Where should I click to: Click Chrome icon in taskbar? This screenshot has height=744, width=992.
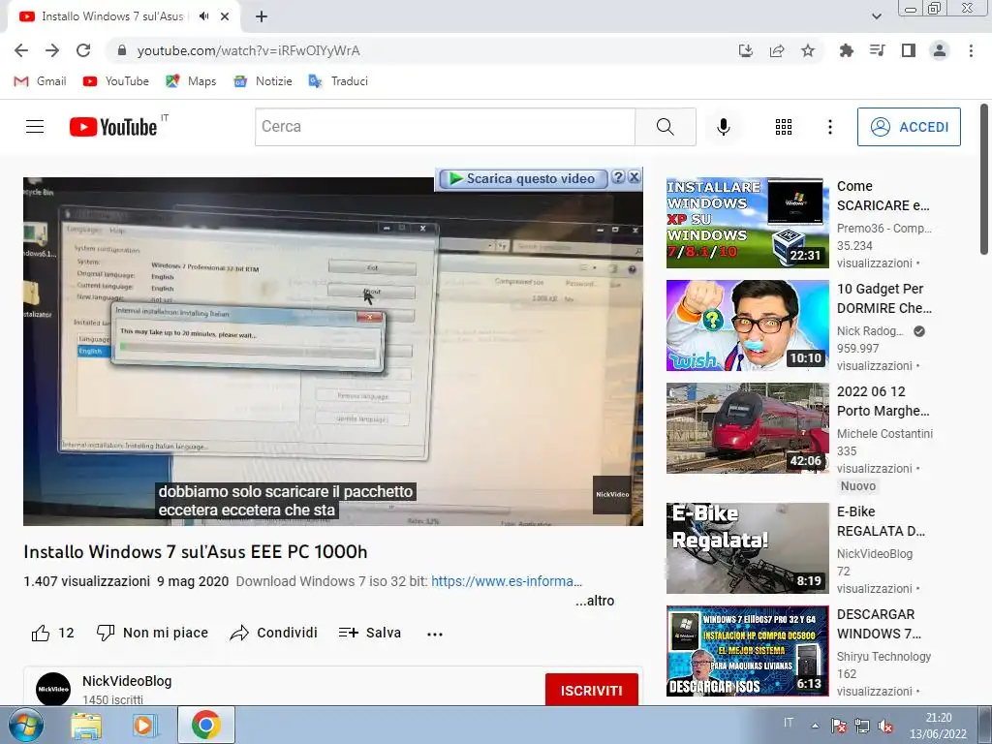206,725
